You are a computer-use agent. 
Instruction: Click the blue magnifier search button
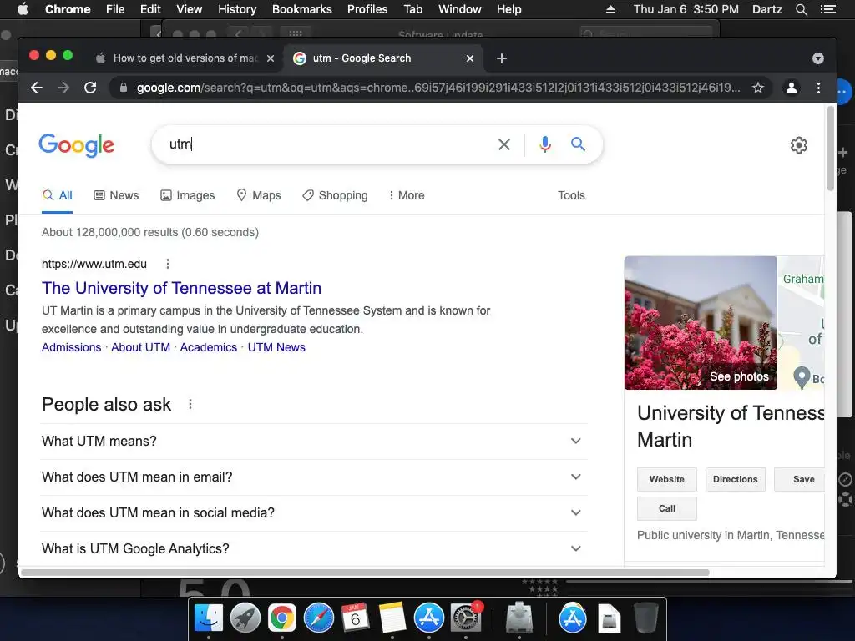pos(578,144)
